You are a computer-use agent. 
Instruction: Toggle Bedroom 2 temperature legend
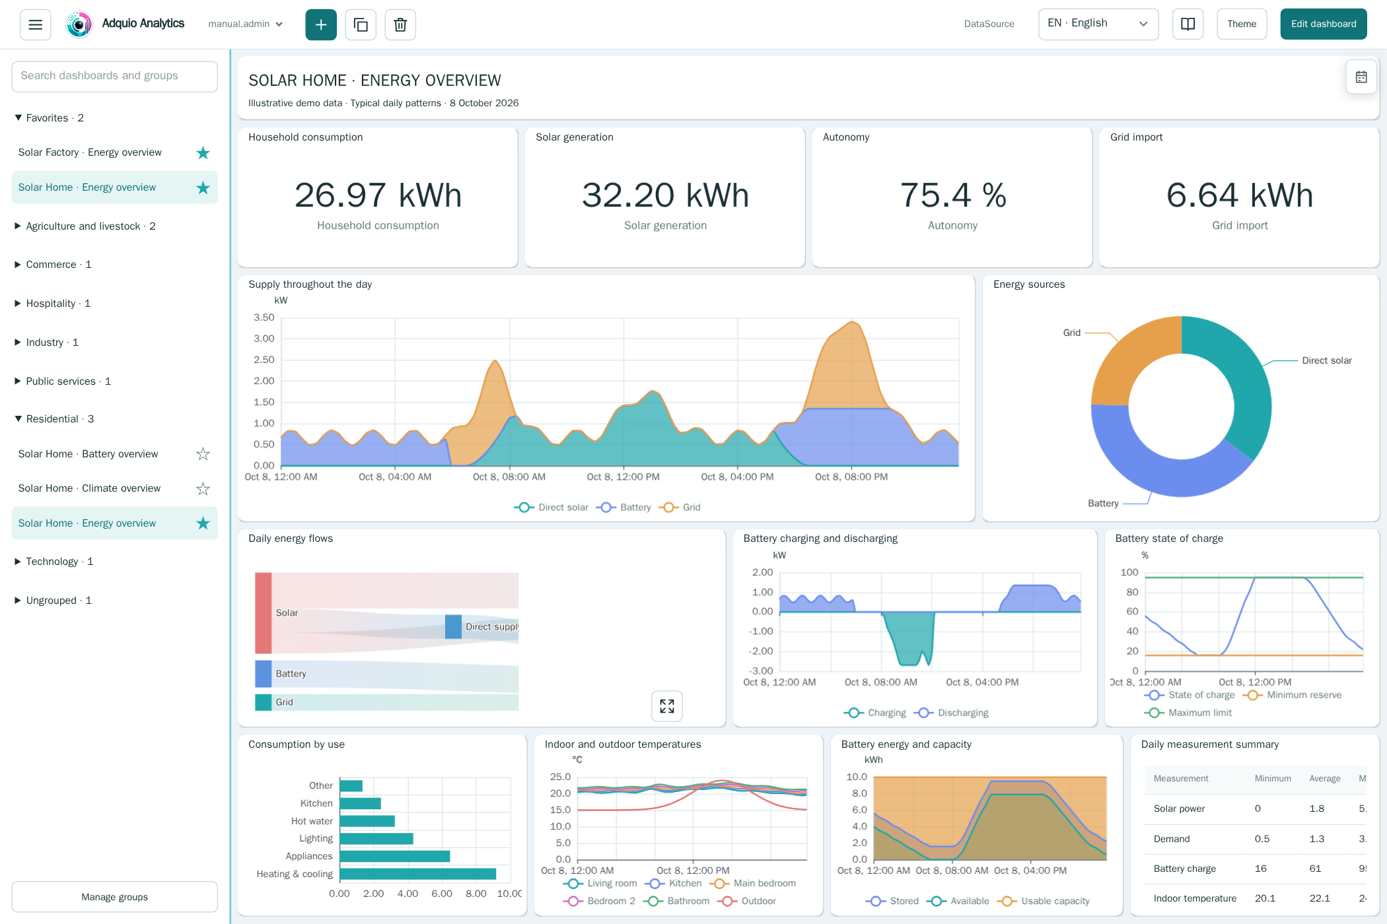pos(600,901)
